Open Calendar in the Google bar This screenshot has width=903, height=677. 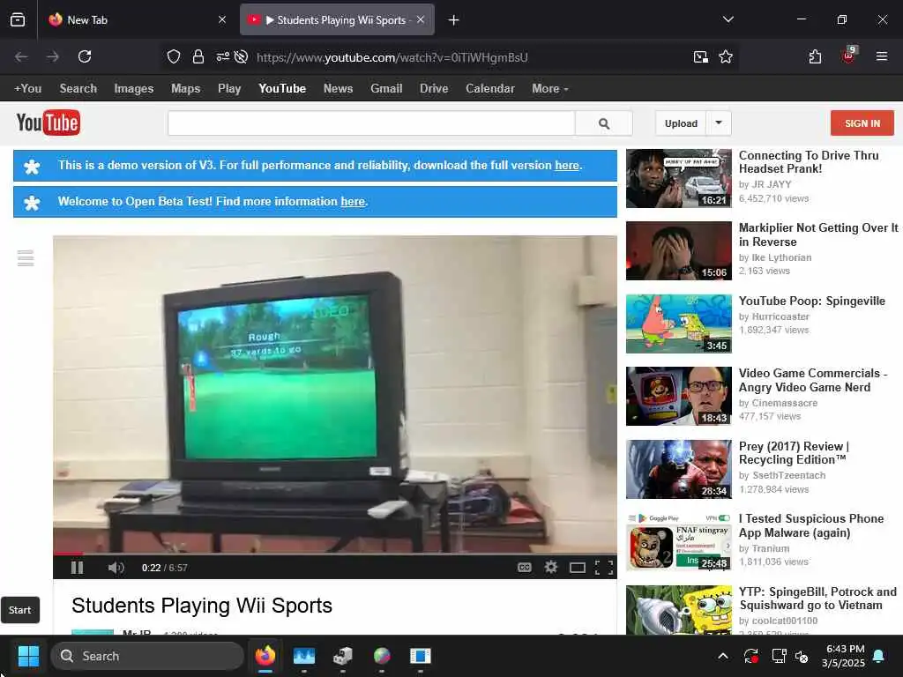click(490, 89)
